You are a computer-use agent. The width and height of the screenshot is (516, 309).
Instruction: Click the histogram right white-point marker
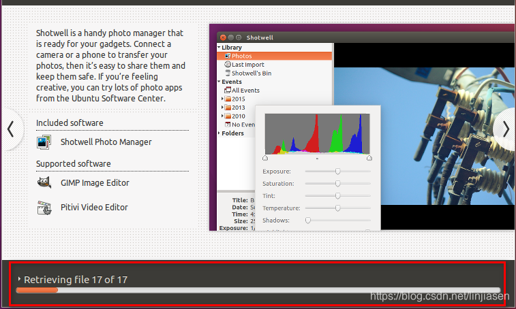pos(369,158)
